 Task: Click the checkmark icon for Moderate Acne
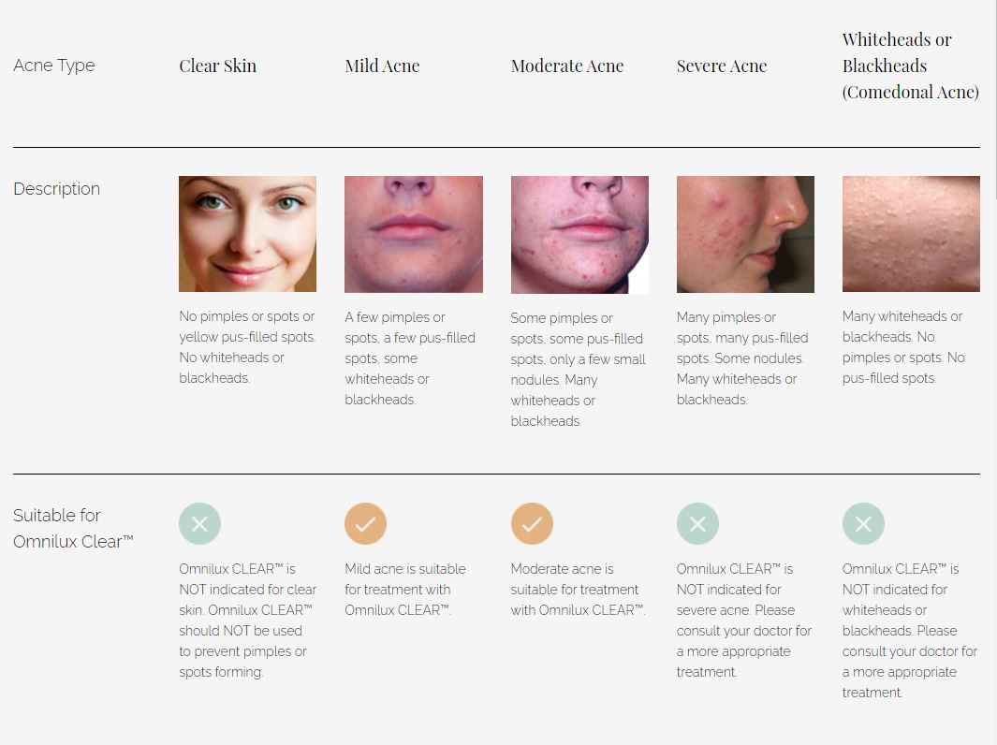[x=532, y=524]
